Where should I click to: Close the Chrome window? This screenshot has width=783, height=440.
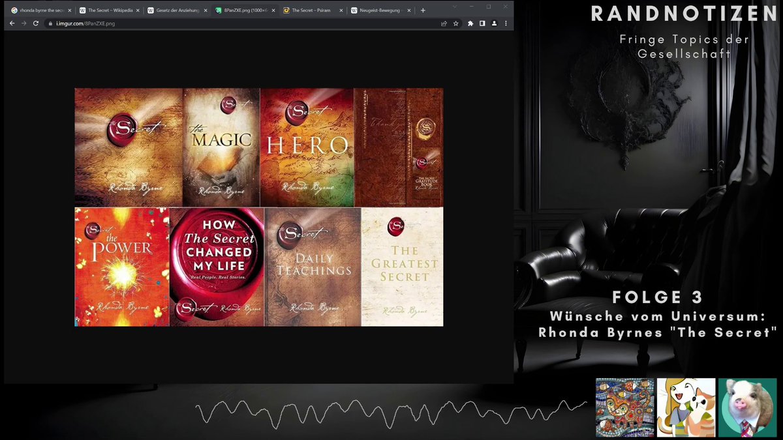click(x=505, y=7)
